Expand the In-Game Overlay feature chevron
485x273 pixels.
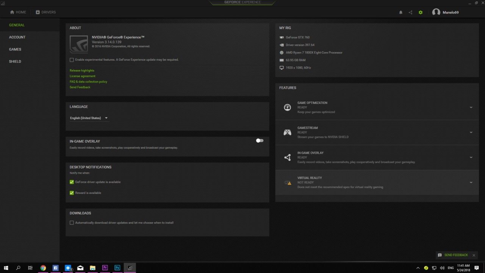(x=471, y=157)
